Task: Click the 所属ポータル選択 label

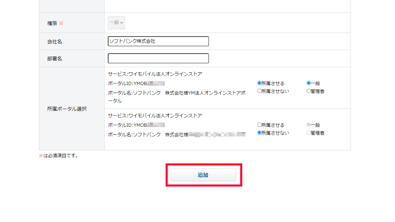Action: click(x=67, y=109)
